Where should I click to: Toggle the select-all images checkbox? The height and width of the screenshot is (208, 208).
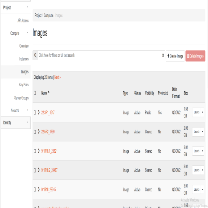35,93
